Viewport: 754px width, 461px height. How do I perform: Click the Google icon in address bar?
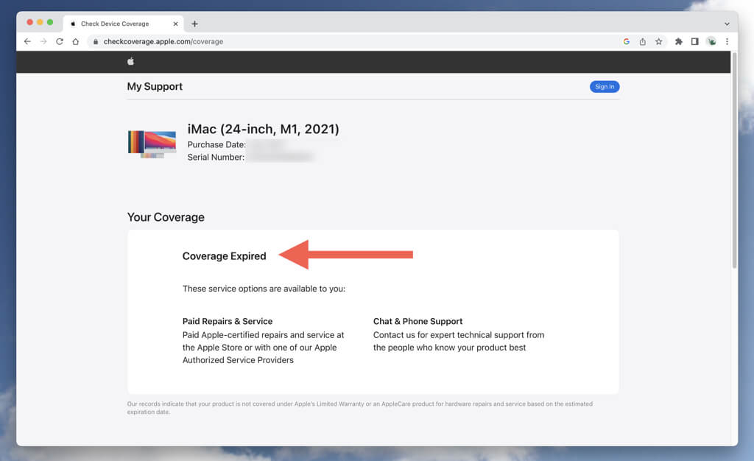[x=626, y=41]
